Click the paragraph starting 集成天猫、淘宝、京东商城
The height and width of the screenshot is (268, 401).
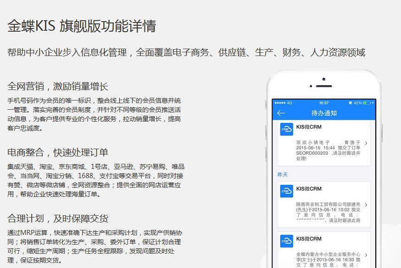coord(95,180)
